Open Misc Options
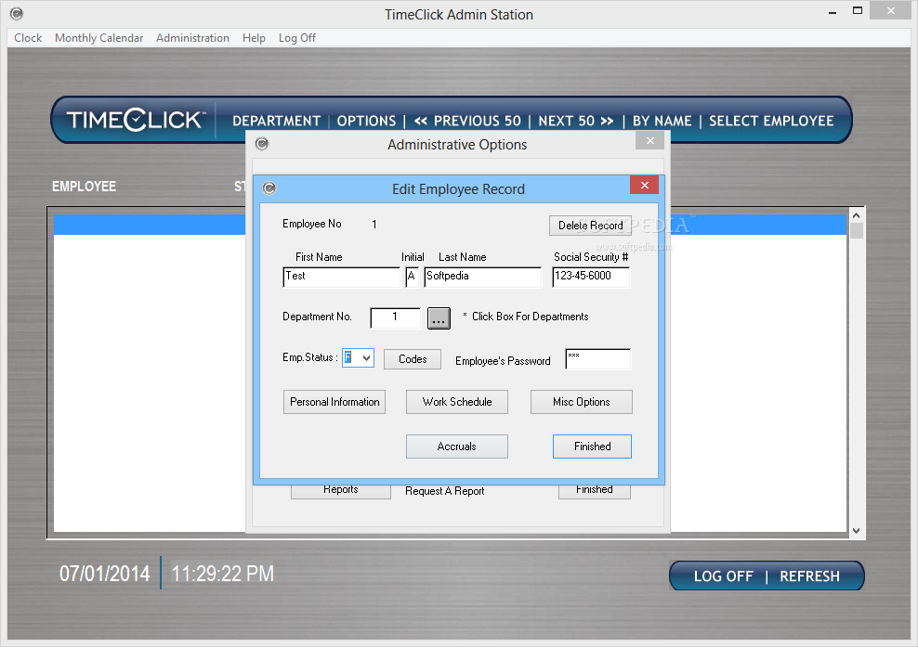The width and height of the screenshot is (918, 647). (x=581, y=403)
